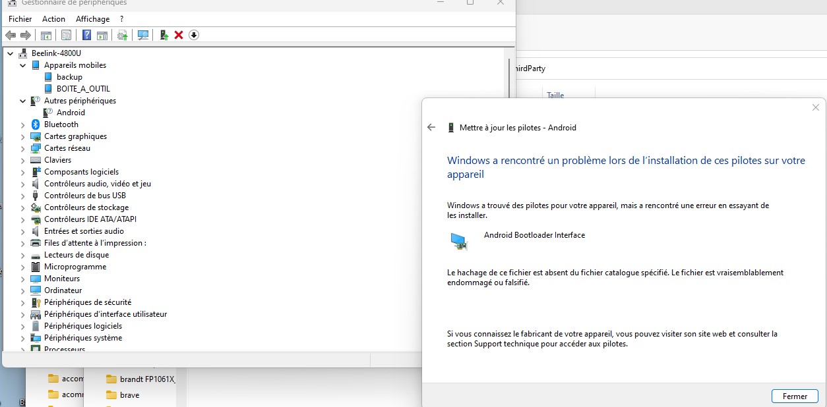Click the gear page icon with green arrow

pyautogui.click(x=123, y=35)
